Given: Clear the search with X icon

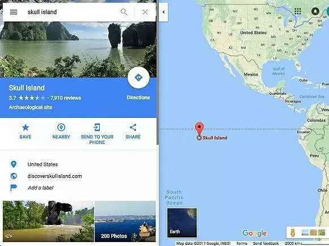Looking at the screenshot, I should pyautogui.click(x=145, y=12).
